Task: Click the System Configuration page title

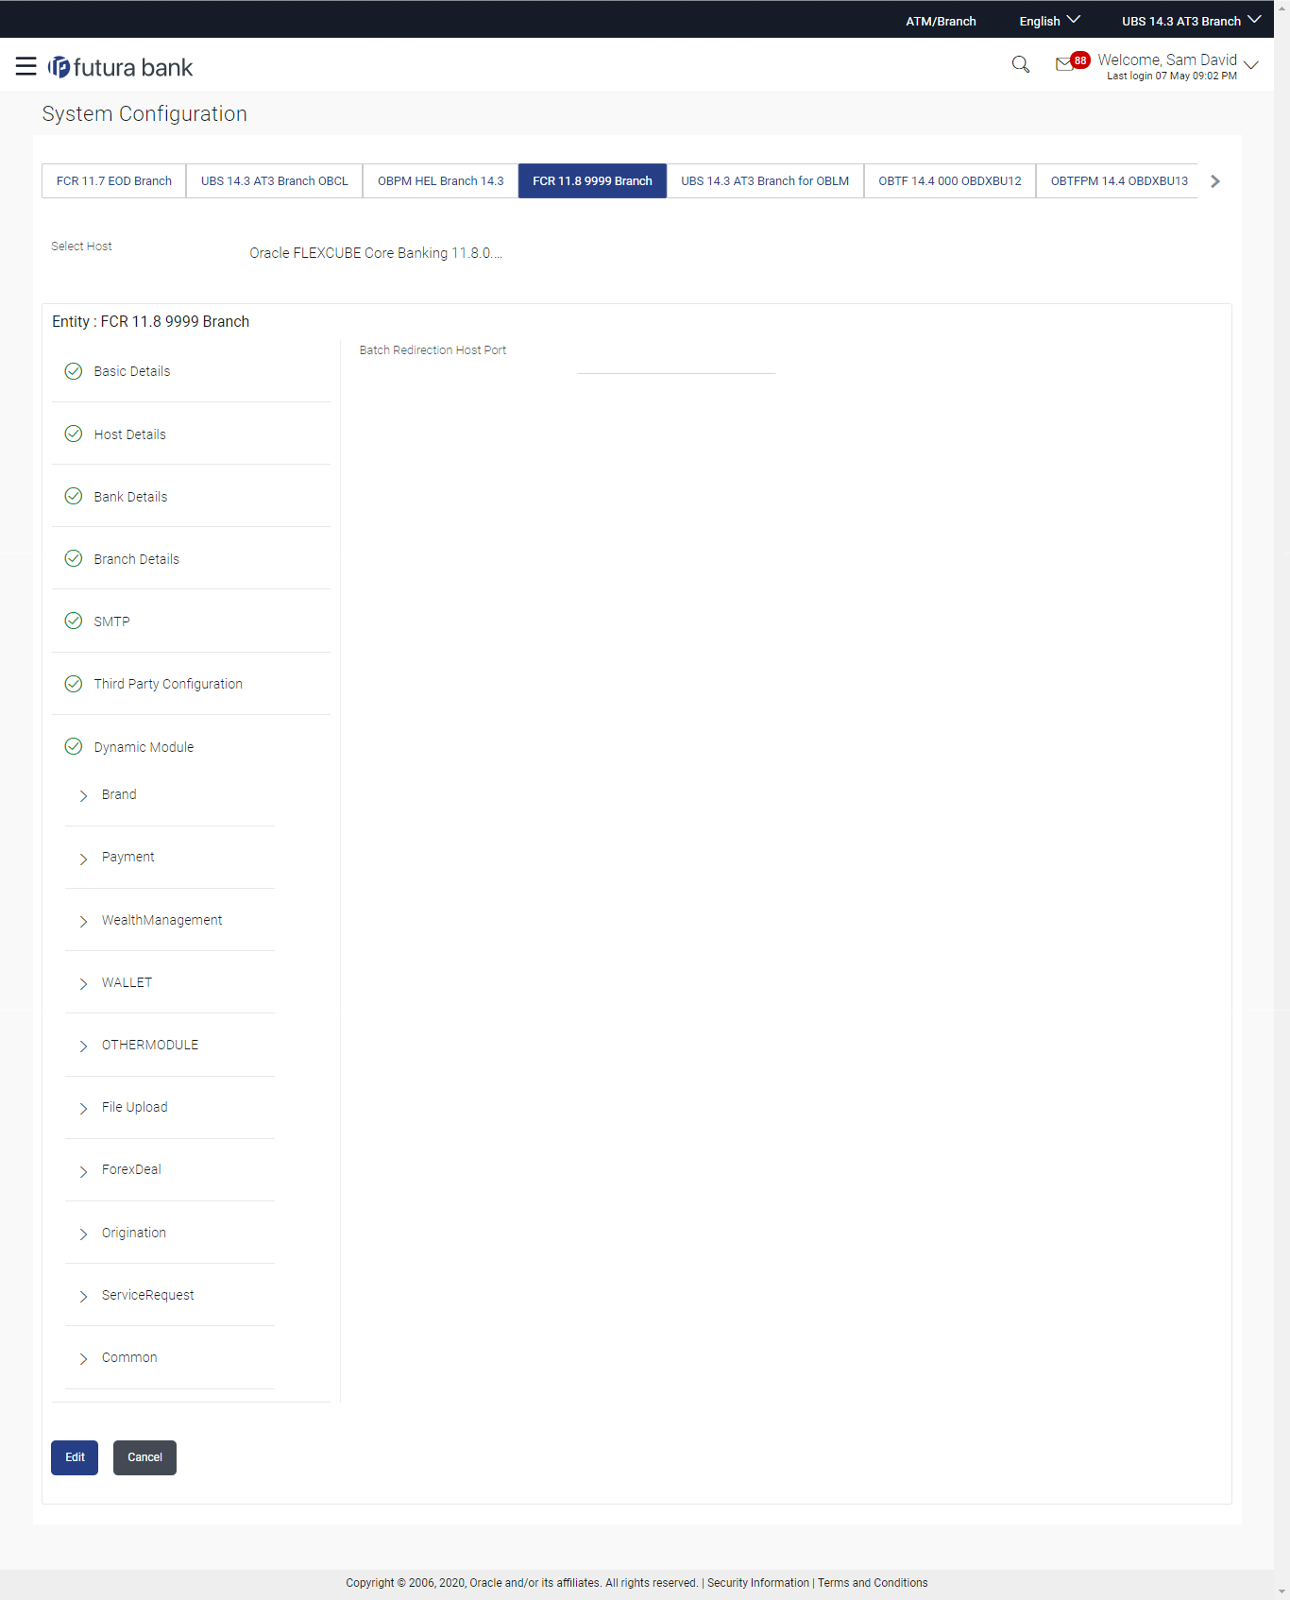Action: (x=144, y=113)
